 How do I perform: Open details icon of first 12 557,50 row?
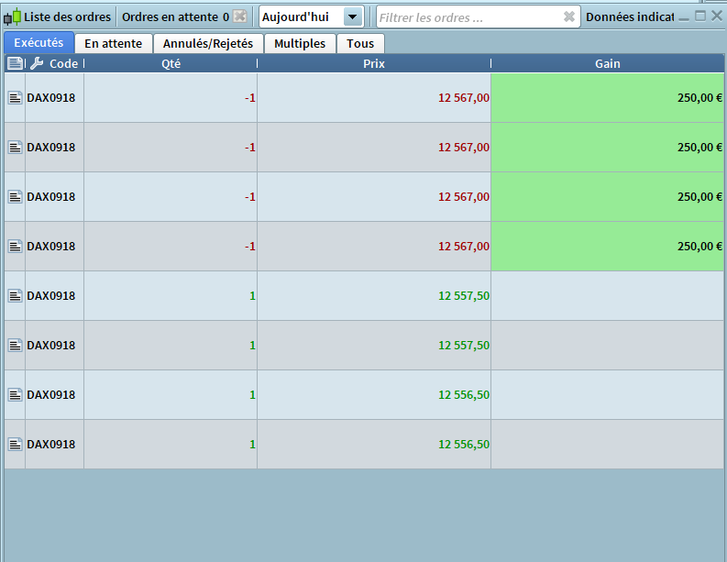point(15,296)
